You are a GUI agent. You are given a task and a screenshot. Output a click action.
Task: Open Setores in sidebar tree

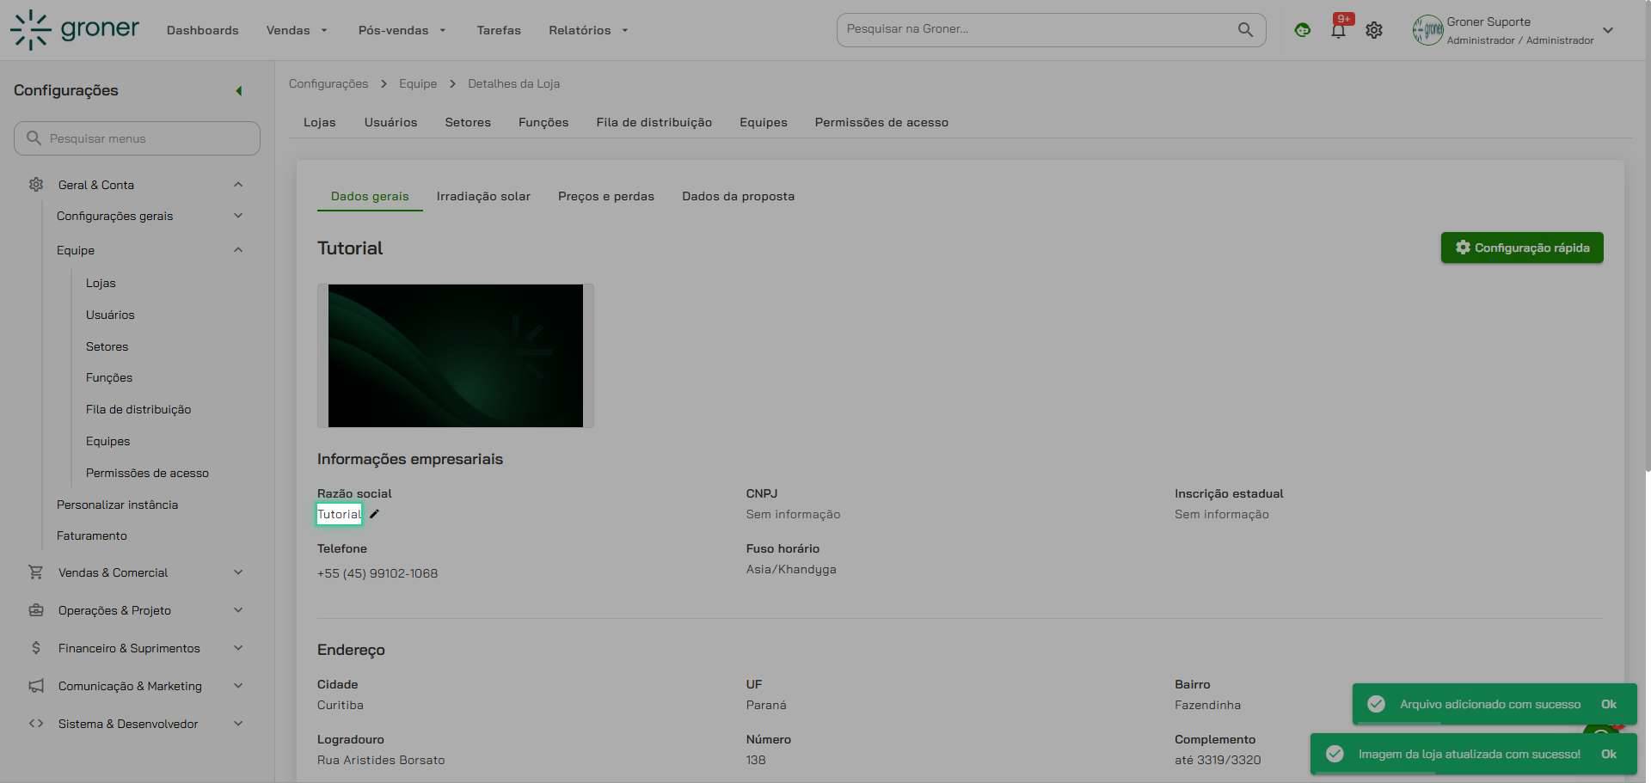(x=107, y=346)
